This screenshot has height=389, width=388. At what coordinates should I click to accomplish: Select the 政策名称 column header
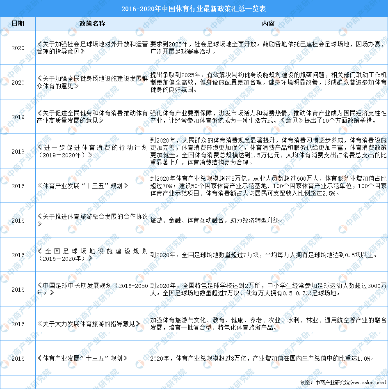92,23
